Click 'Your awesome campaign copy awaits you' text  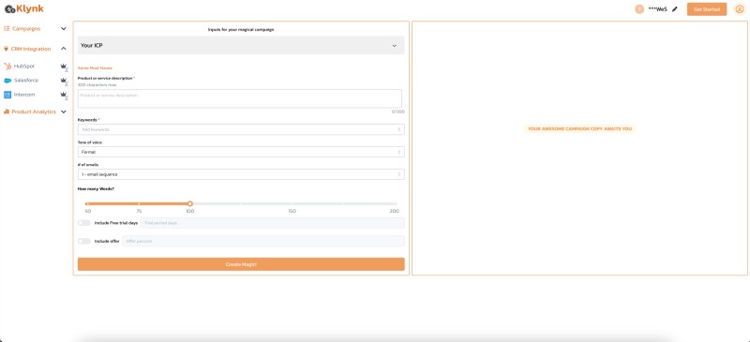pos(579,128)
